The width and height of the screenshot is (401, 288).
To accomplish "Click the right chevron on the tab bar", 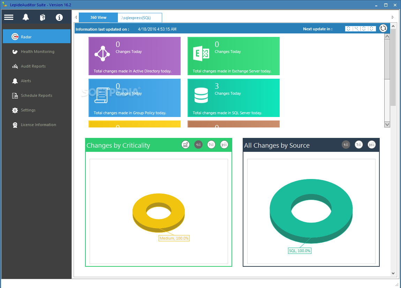I will pyautogui.click(x=393, y=17).
